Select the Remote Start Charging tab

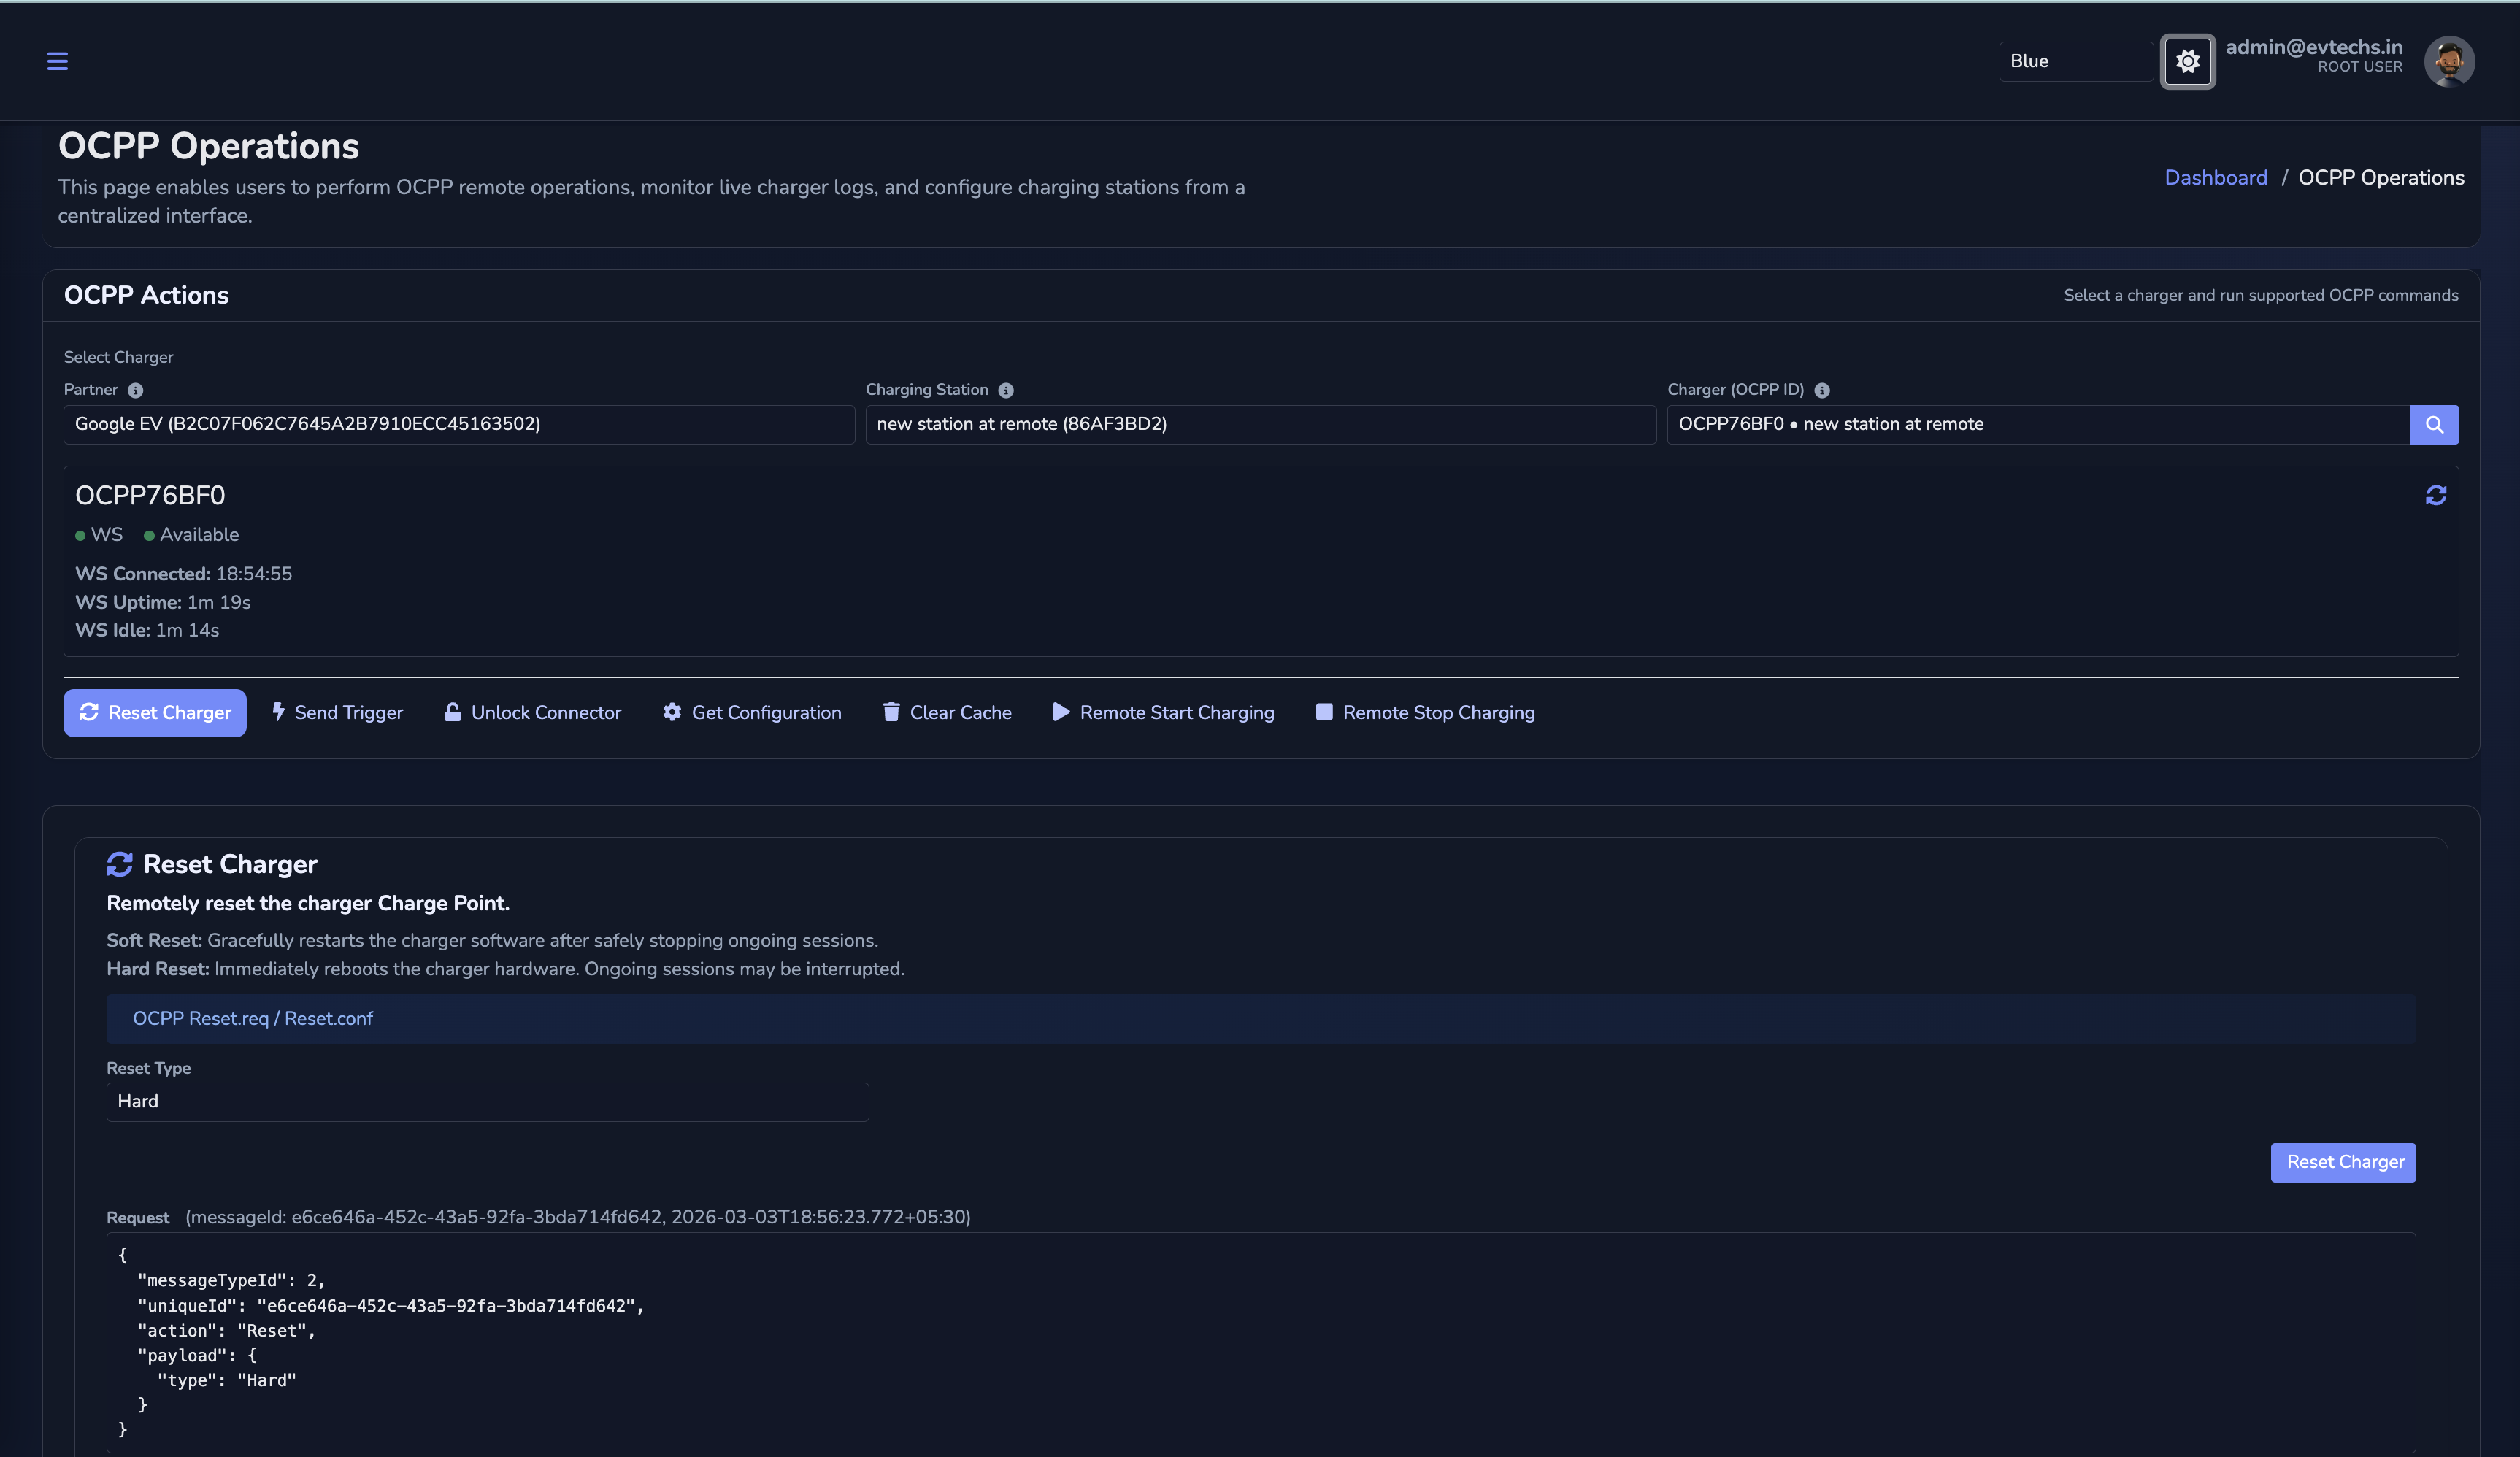click(x=1163, y=712)
